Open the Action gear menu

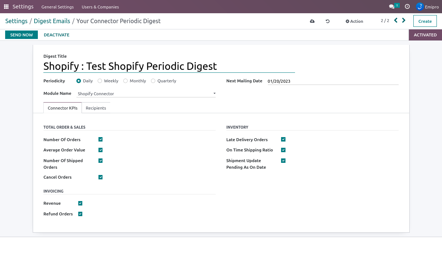coord(354,21)
